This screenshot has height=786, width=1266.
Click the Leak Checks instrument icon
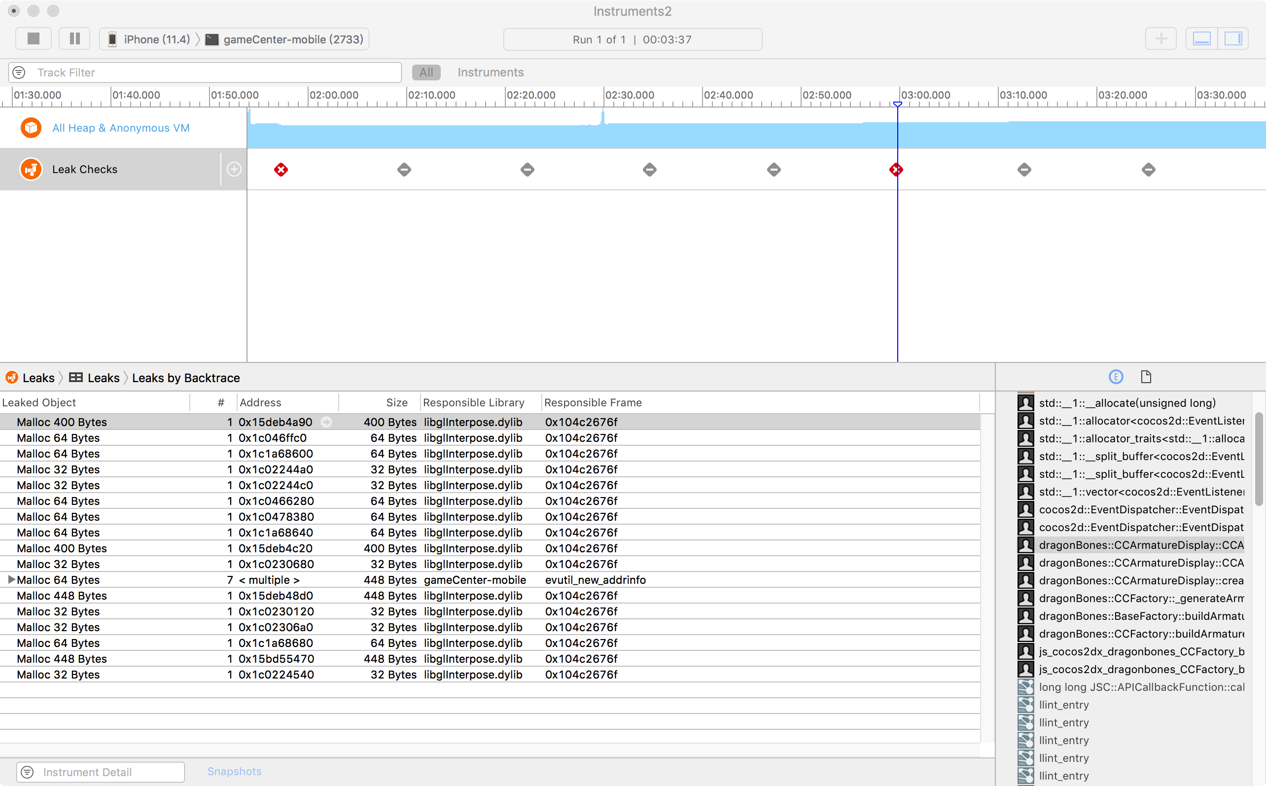coord(31,170)
